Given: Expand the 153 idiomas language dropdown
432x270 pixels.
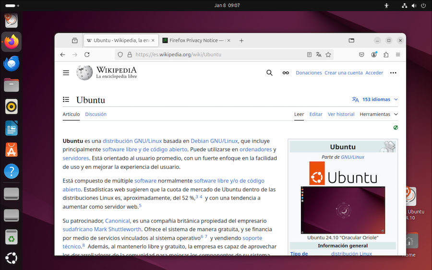Looking at the screenshot, I should (375, 100).
